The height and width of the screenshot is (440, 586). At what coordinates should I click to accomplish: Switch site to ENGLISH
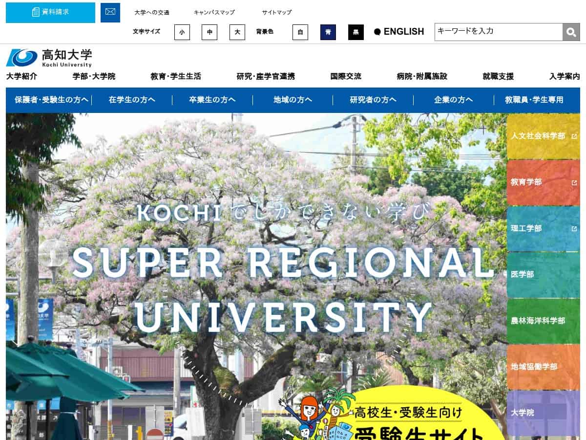399,32
